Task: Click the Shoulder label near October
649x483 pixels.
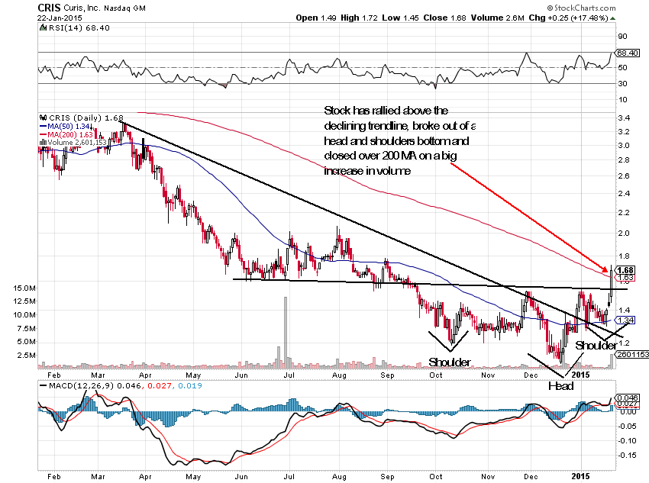Action: pyautogui.click(x=450, y=362)
